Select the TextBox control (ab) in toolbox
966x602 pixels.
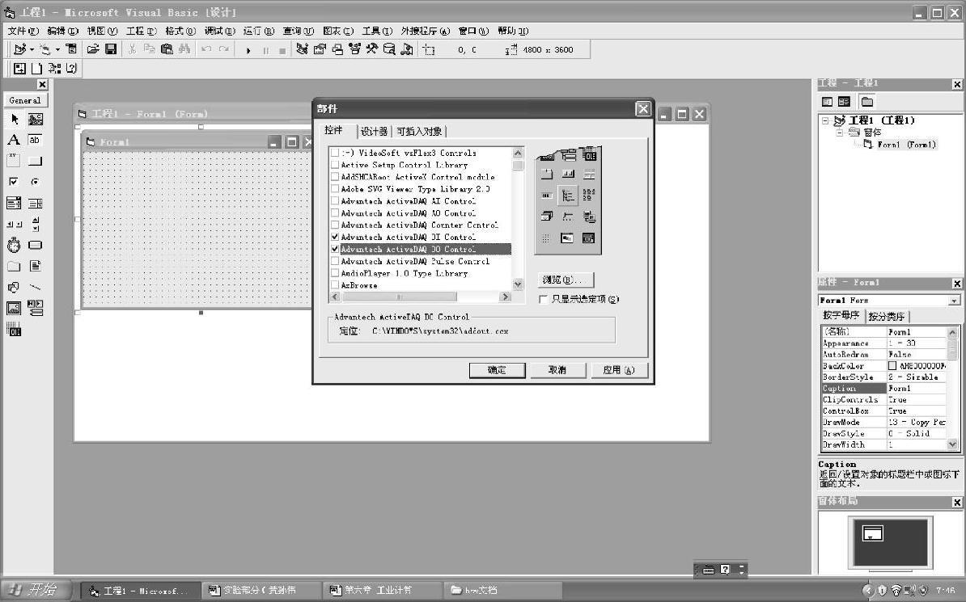coord(35,141)
